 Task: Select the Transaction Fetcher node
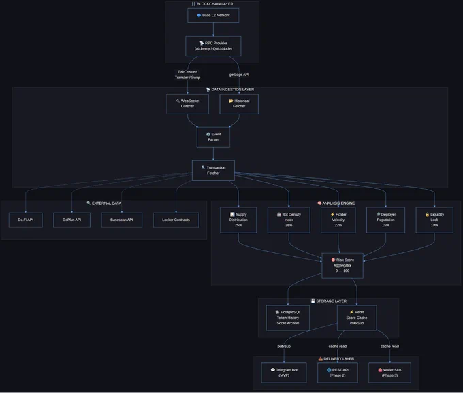[213, 171]
